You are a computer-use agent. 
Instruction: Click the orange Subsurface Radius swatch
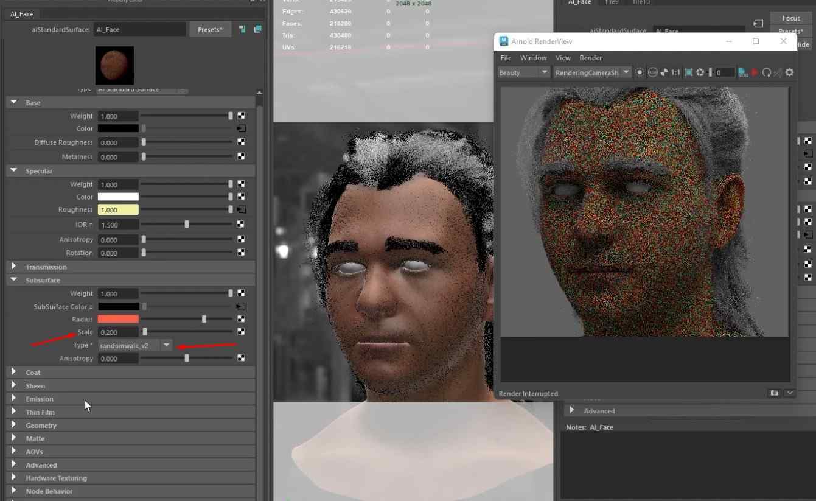(118, 319)
